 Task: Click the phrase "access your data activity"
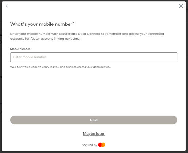click(94, 67)
